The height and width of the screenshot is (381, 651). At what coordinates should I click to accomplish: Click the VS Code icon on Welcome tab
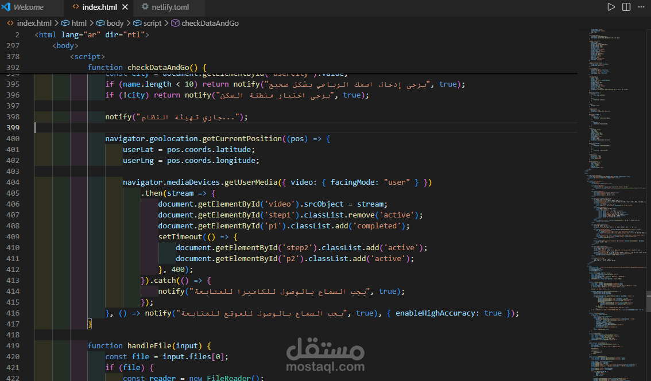pyautogui.click(x=6, y=7)
